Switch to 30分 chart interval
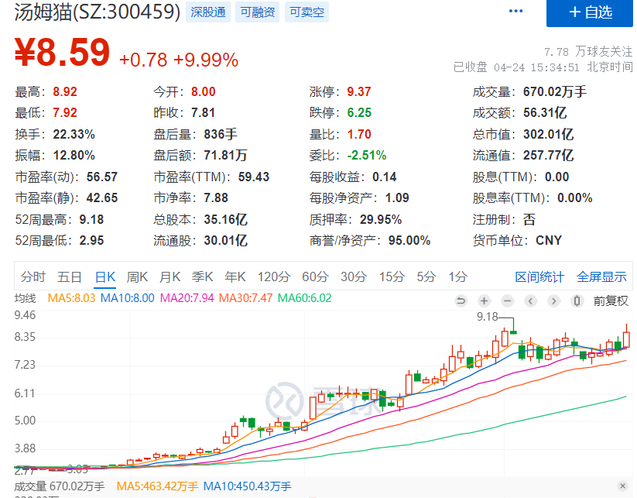The image size is (637, 498). point(354,276)
